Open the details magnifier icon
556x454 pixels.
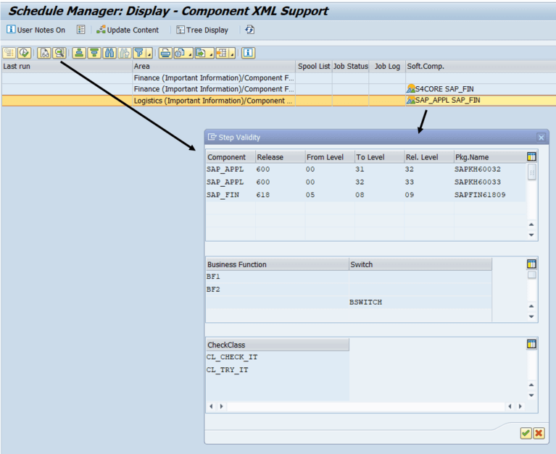[x=59, y=53]
